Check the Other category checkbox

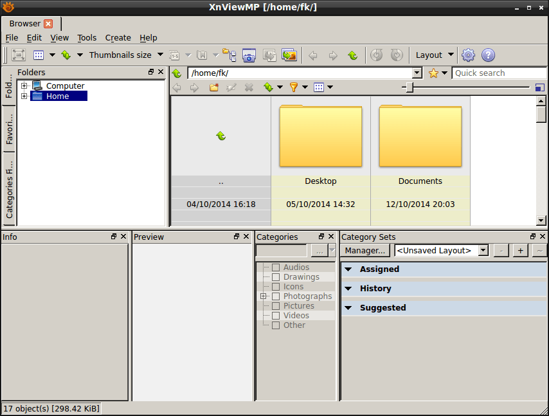coord(276,325)
